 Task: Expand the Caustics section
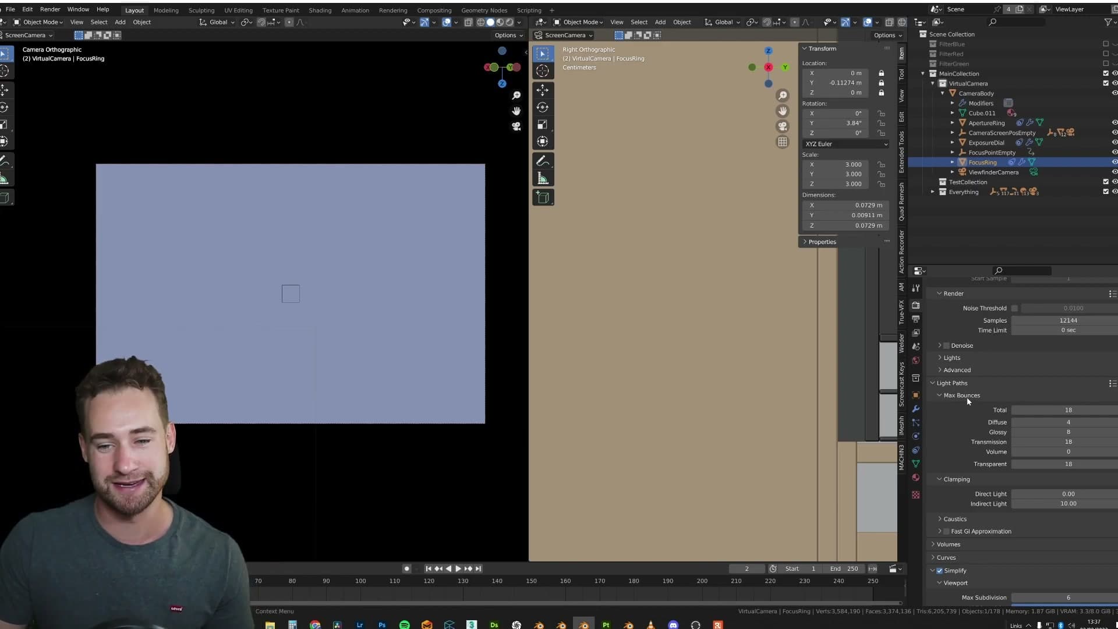pos(954,519)
